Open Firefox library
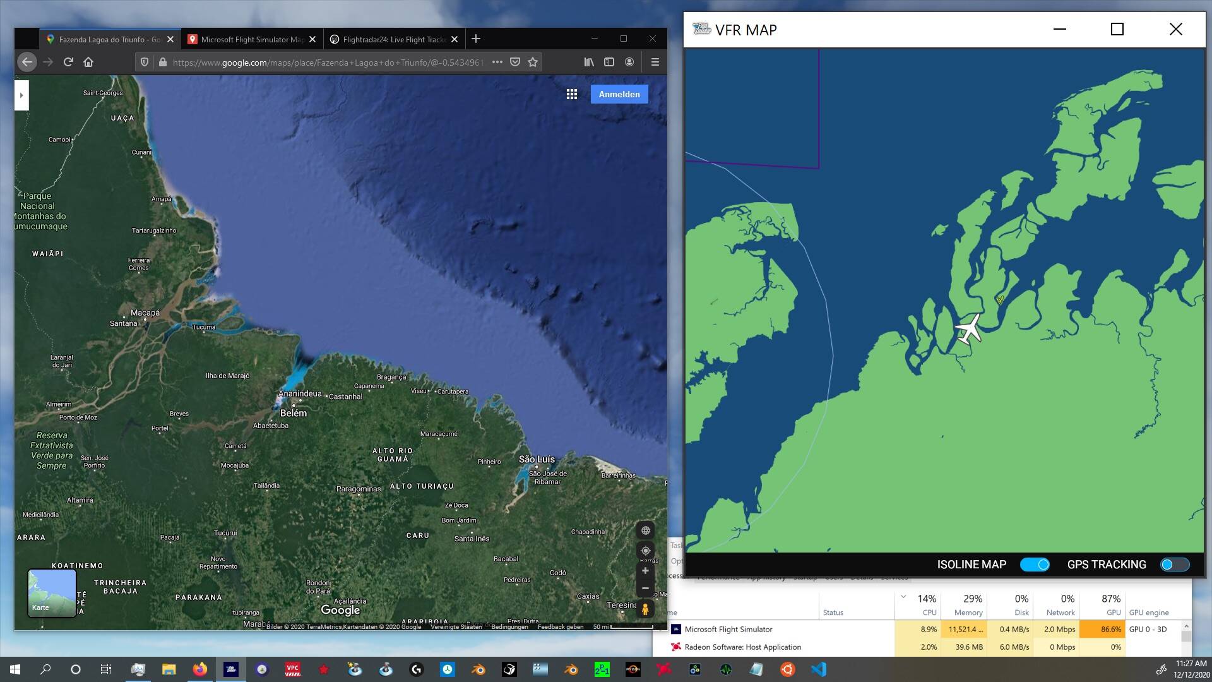This screenshot has width=1212, height=682. pyautogui.click(x=589, y=62)
